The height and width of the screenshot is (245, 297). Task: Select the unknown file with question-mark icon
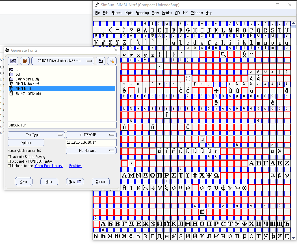[11, 93]
